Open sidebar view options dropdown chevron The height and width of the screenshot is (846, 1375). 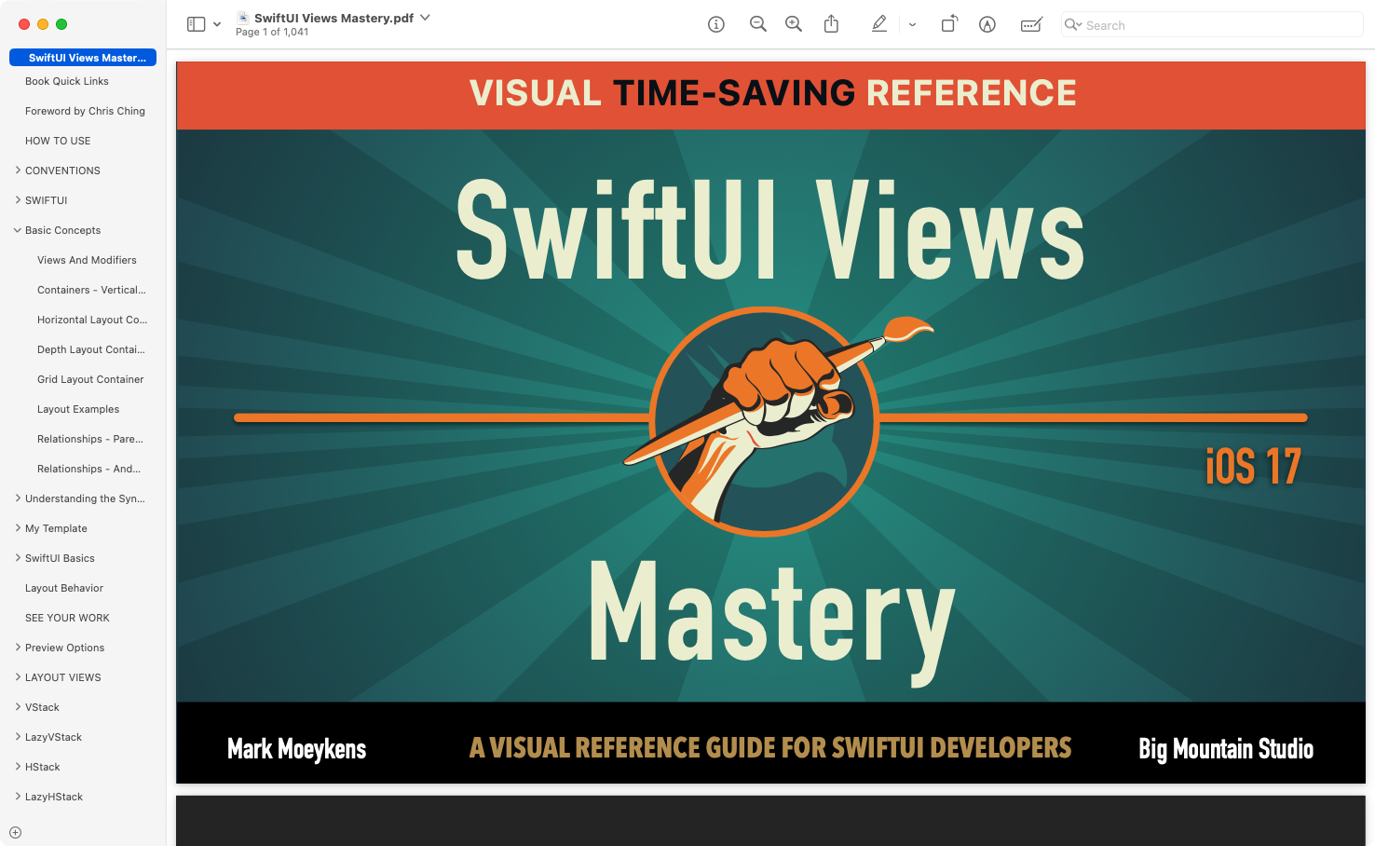coord(217,25)
